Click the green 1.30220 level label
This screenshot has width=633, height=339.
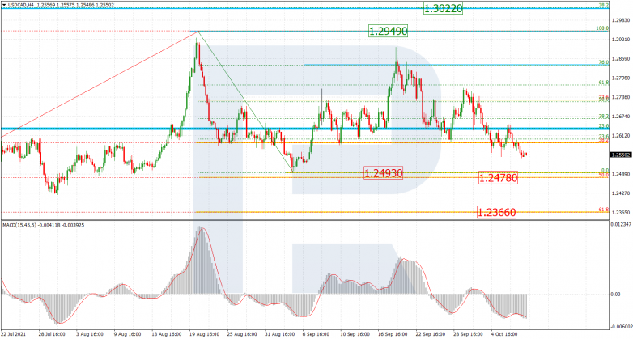[443, 8]
